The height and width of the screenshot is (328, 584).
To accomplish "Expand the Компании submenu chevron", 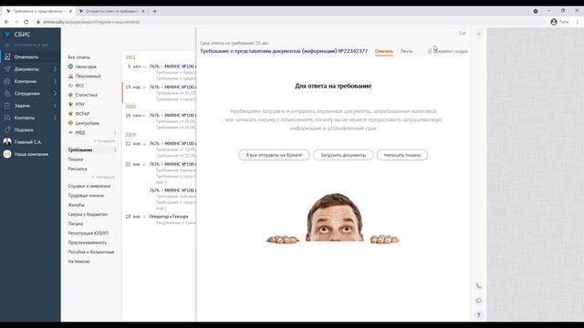I will [55, 81].
